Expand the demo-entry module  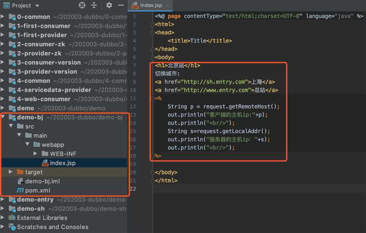coord(3,200)
